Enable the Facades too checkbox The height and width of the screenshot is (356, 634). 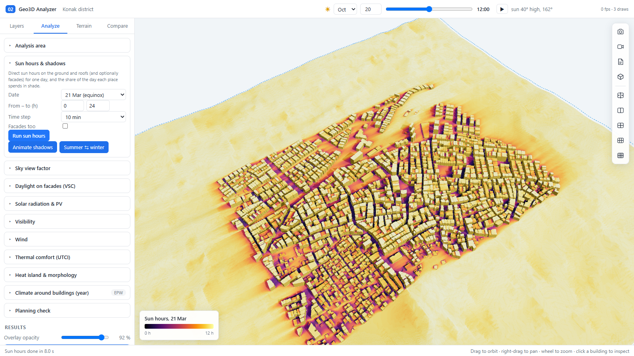(x=65, y=126)
